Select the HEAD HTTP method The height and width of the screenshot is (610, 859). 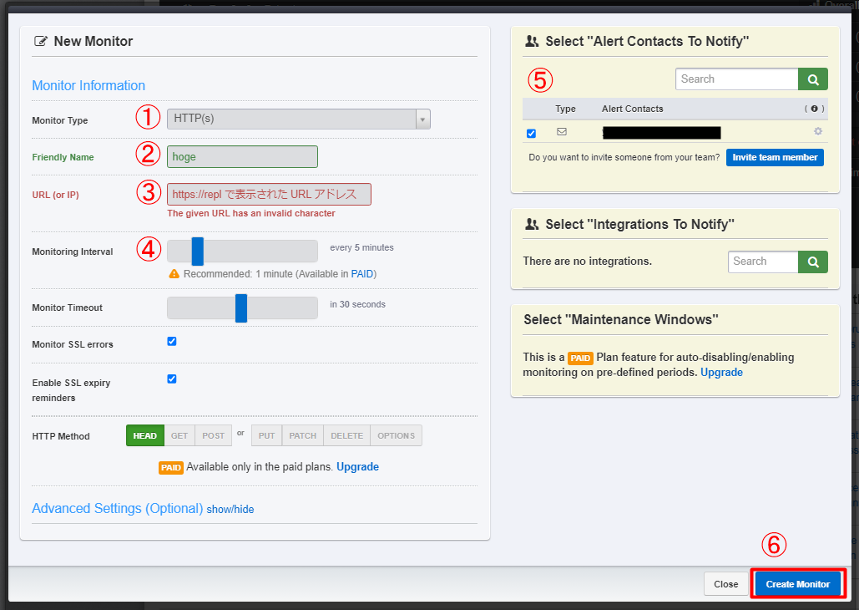point(144,435)
